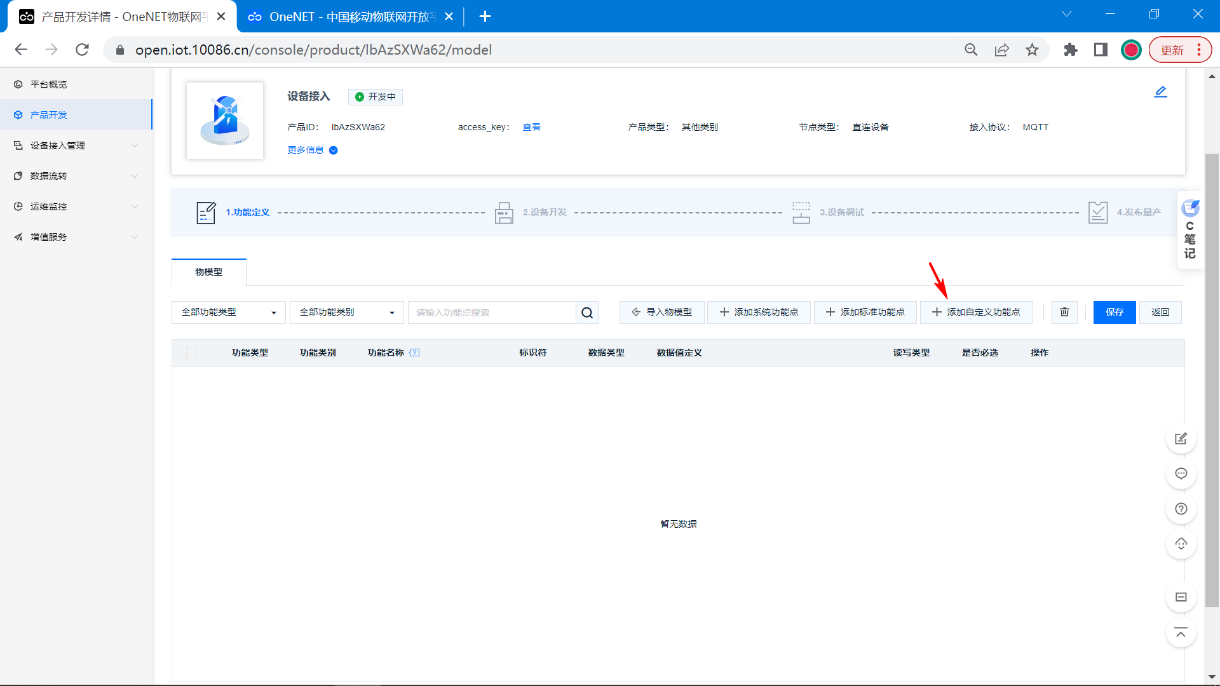Select the 物模型 tab
This screenshot has height=686, width=1220.
pyautogui.click(x=208, y=272)
